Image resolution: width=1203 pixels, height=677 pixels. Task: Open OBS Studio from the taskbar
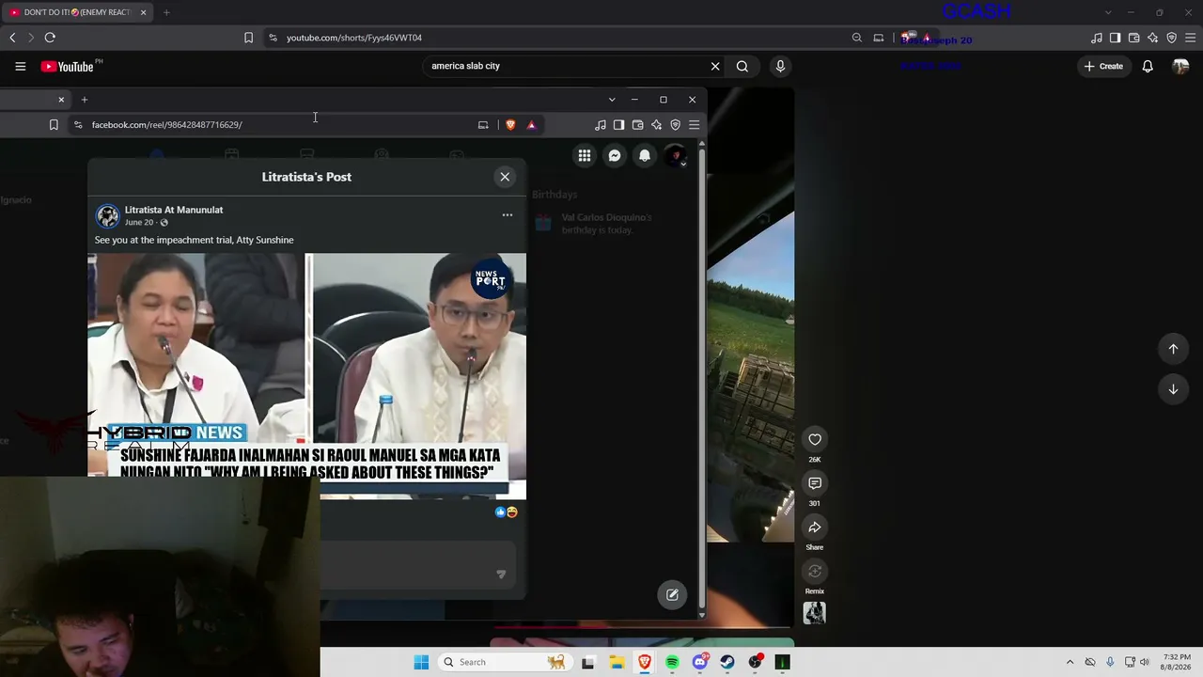(x=755, y=662)
